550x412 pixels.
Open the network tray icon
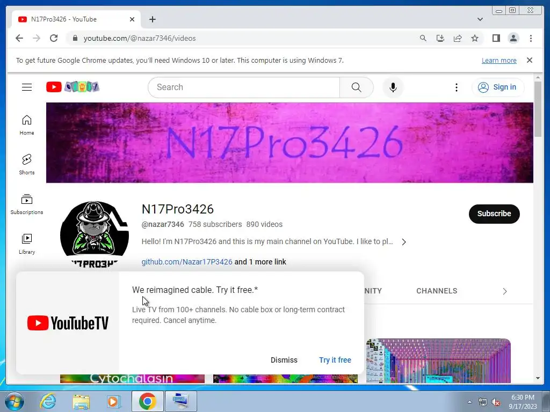point(483,402)
